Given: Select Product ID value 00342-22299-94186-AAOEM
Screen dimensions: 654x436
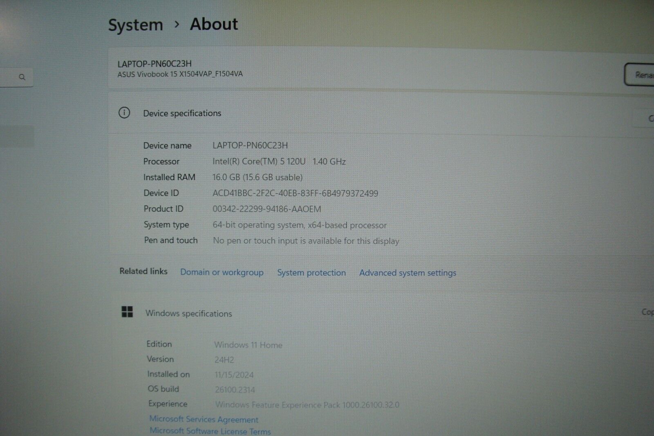Looking at the screenshot, I should pyautogui.click(x=267, y=209).
